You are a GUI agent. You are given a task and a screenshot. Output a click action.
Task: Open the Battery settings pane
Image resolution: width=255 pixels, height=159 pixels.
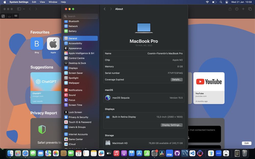[80, 31]
